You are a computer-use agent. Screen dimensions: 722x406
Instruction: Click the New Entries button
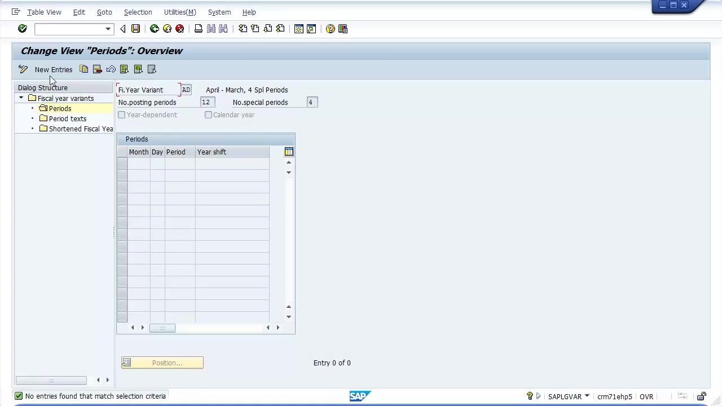tap(54, 69)
